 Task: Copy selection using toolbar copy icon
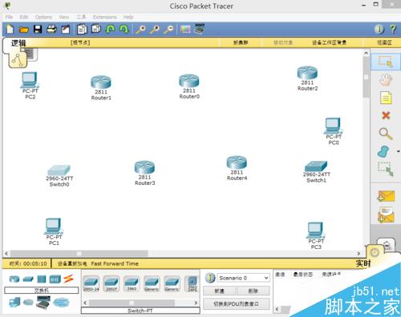tap(82, 29)
